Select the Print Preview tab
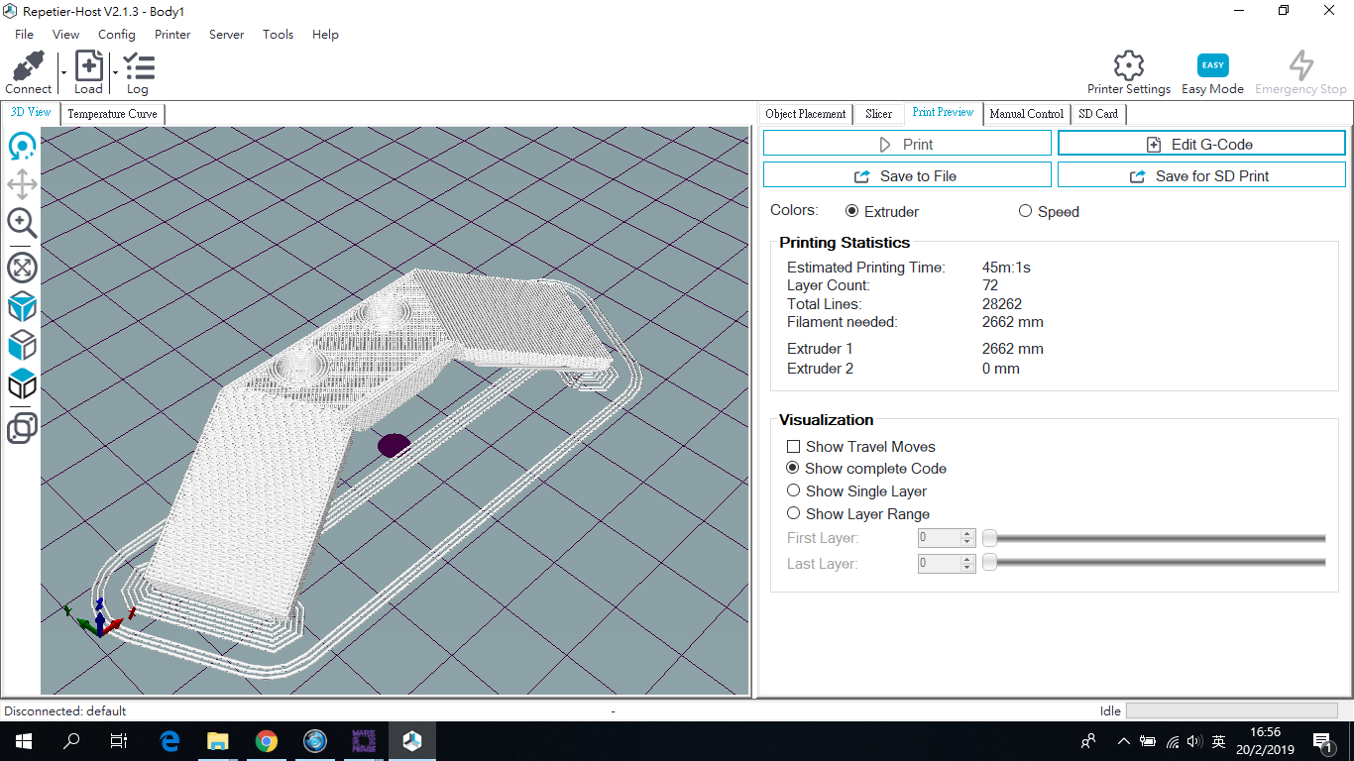Screen dimensions: 1354x761 [x=944, y=113]
